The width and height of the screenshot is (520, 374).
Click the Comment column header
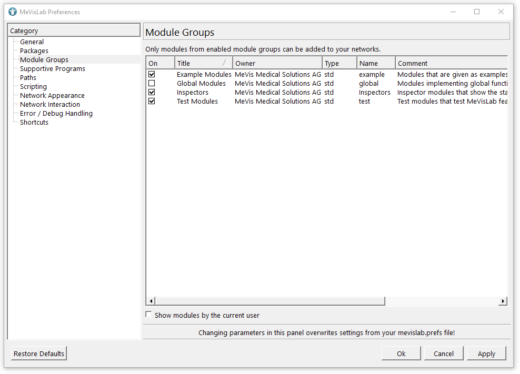coord(451,63)
